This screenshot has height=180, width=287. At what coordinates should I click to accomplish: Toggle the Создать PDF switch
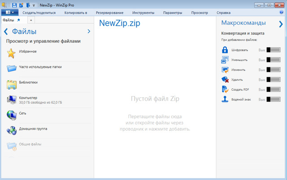point(274,89)
